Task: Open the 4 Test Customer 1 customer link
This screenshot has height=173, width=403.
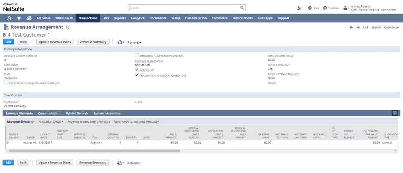Action: point(16,69)
